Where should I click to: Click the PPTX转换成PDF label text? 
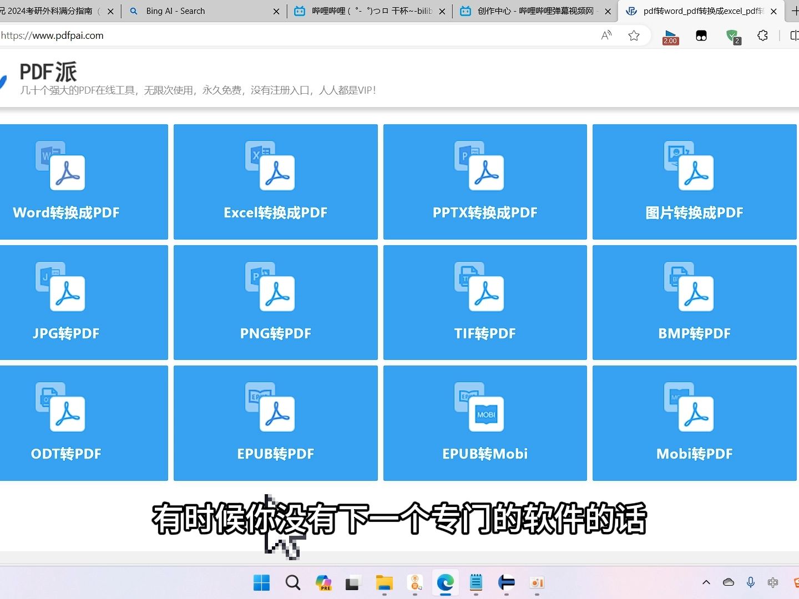click(x=485, y=213)
